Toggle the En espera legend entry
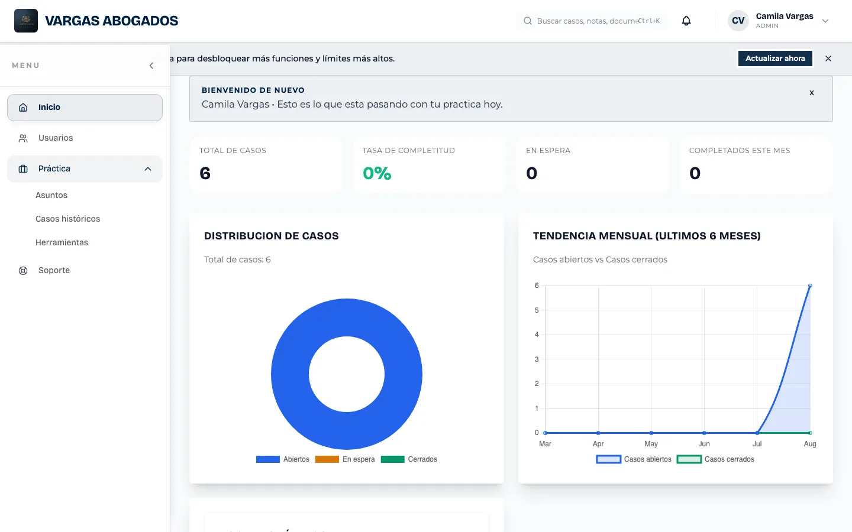 pyautogui.click(x=345, y=459)
